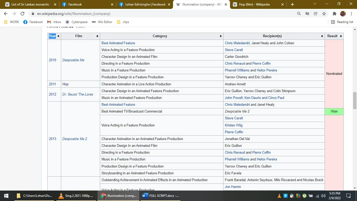Expand the tab search chevron
This screenshot has height=201, width=357.
[315, 4]
